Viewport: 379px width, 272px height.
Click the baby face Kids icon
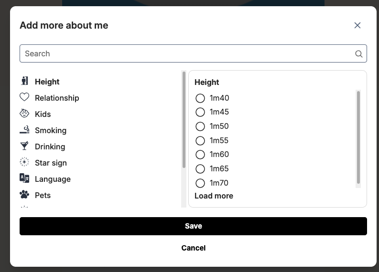click(24, 114)
